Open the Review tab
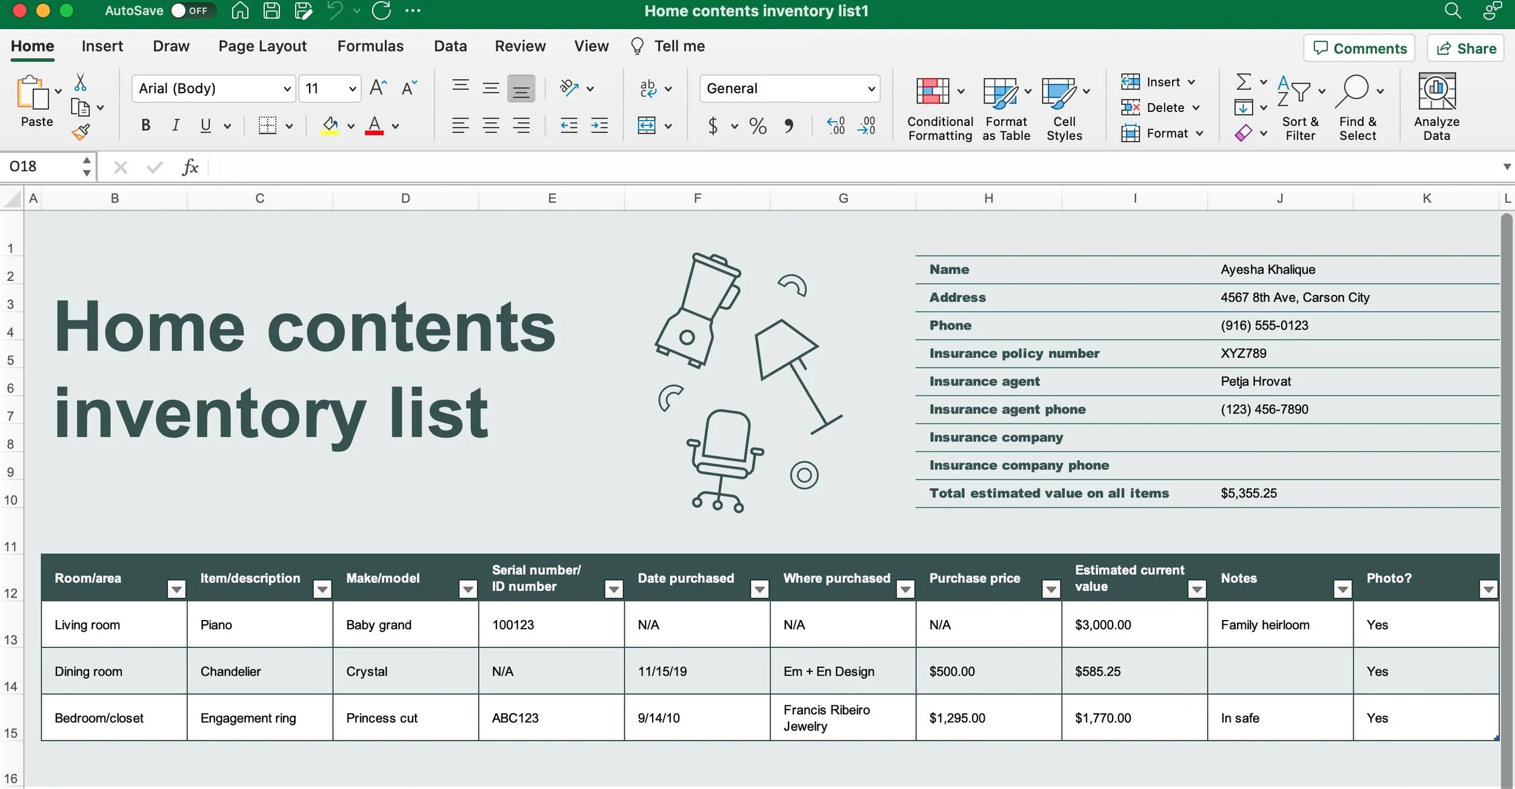This screenshot has width=1515, height=789. pyautogui.click(x=520, y=45)
